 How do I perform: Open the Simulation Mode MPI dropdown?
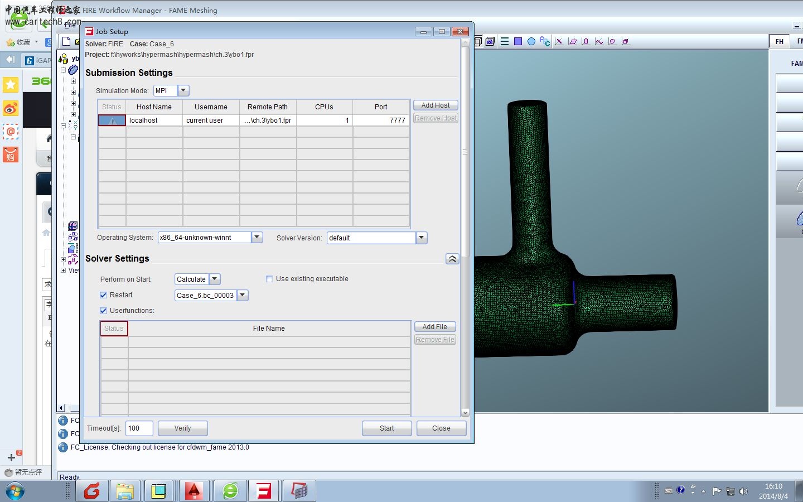183,90
